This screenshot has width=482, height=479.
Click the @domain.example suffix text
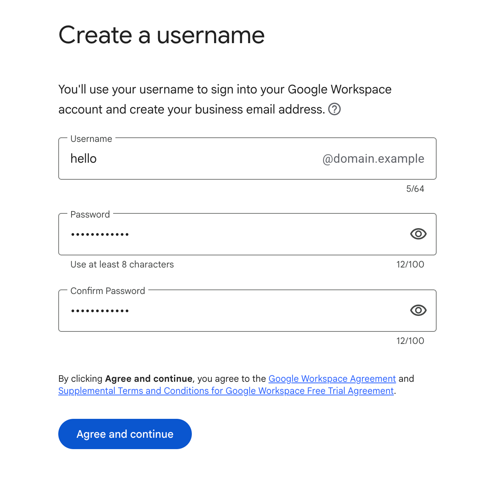[x=373, y=159]
